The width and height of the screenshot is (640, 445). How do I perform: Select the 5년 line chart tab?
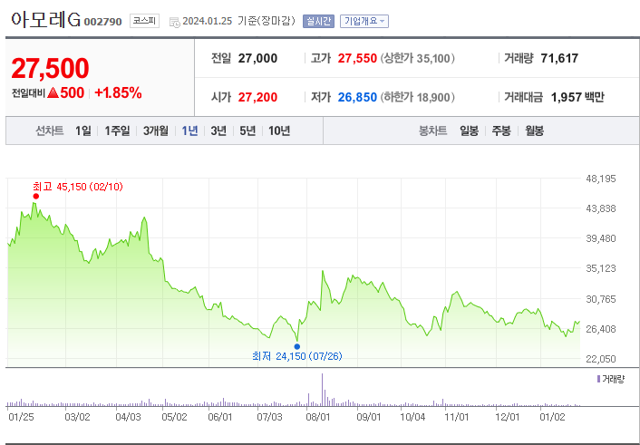247,131
